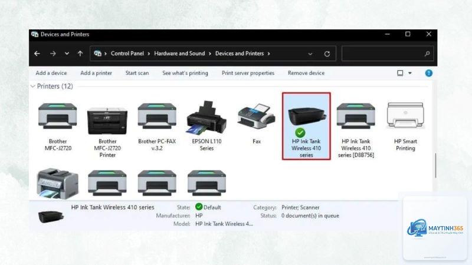Click Hardware and Sound breadcrumb
This screenshot has height=265, width=472.
click(179, 54)
